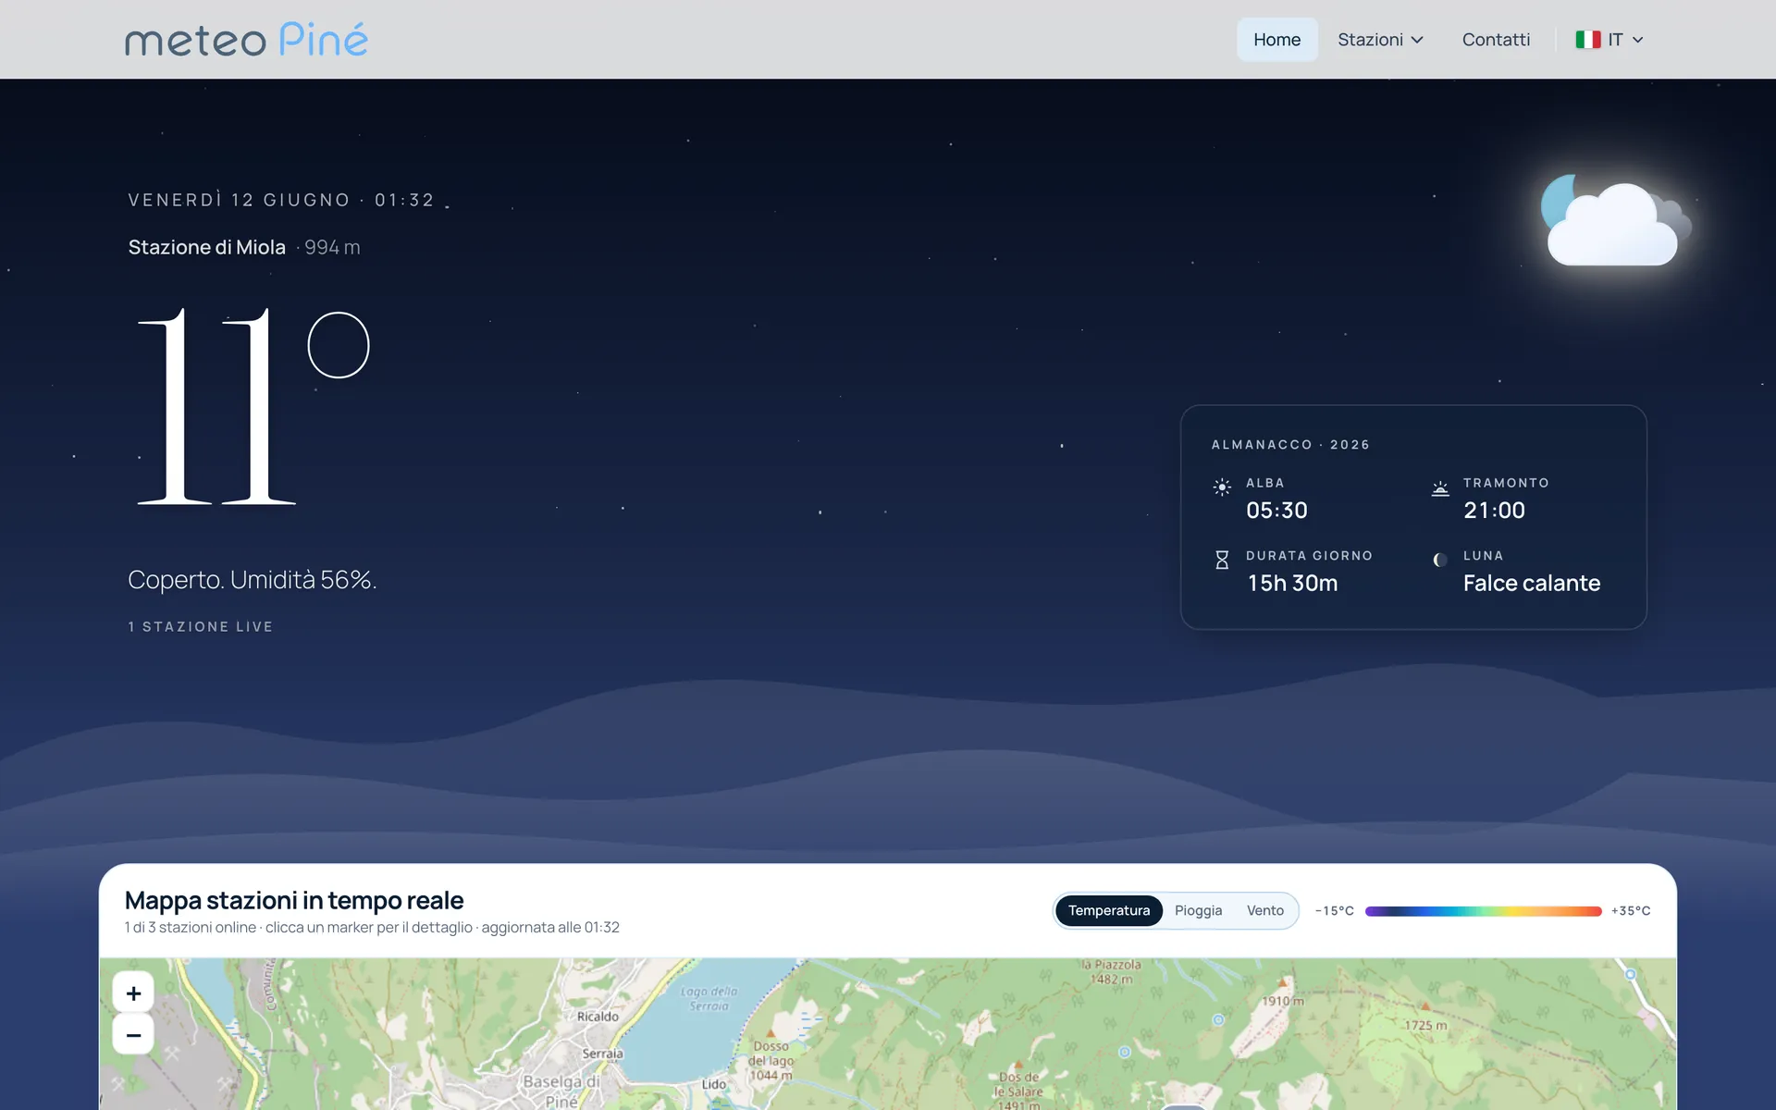Click the Italian flag icon
Image resolution: width=1776 pixels, height=1110 pixels.
tap(1588, 40)
